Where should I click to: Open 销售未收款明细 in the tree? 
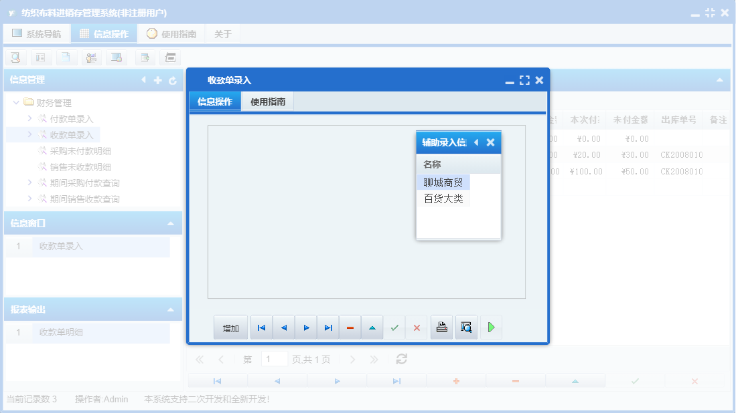(x=80, y=167)
